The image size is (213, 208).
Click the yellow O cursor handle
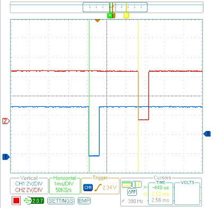tap(126, 15)
